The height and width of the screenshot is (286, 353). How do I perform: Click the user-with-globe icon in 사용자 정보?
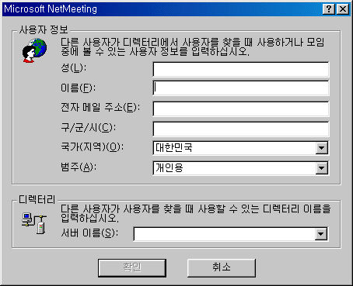(34, 50)
